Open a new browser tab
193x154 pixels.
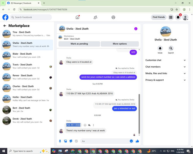(44, 3)
